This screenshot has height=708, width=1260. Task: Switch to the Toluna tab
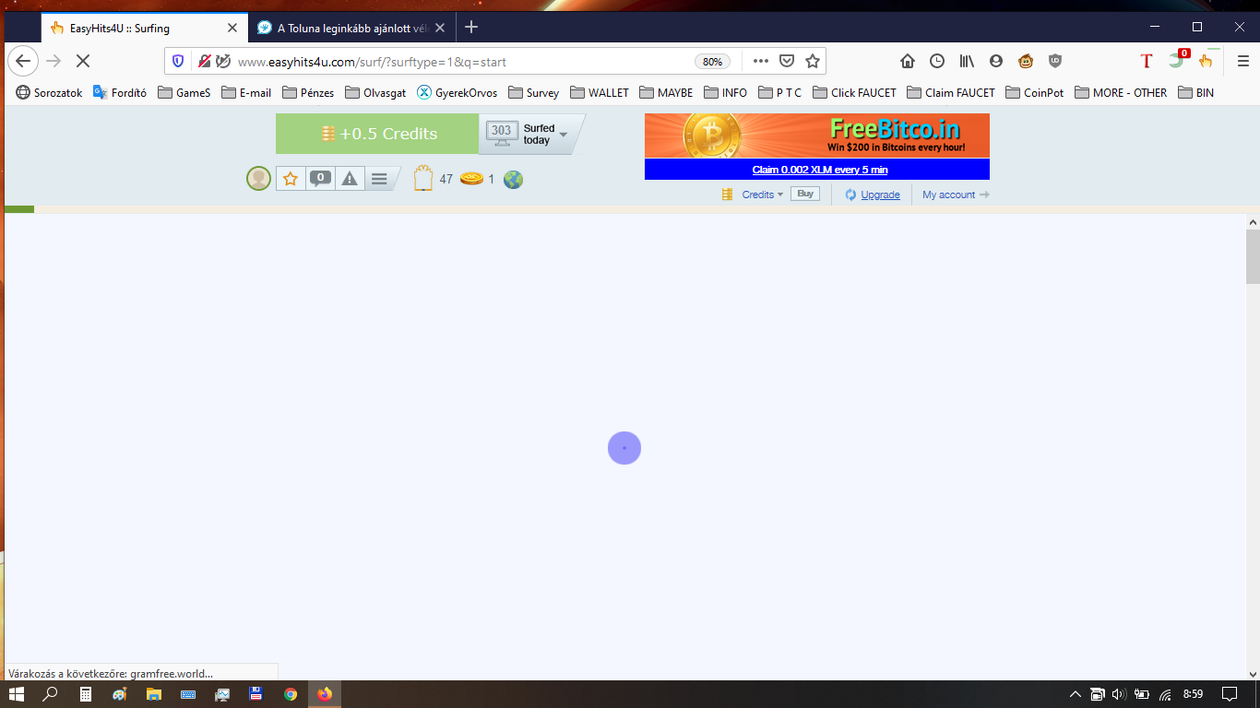351,28
